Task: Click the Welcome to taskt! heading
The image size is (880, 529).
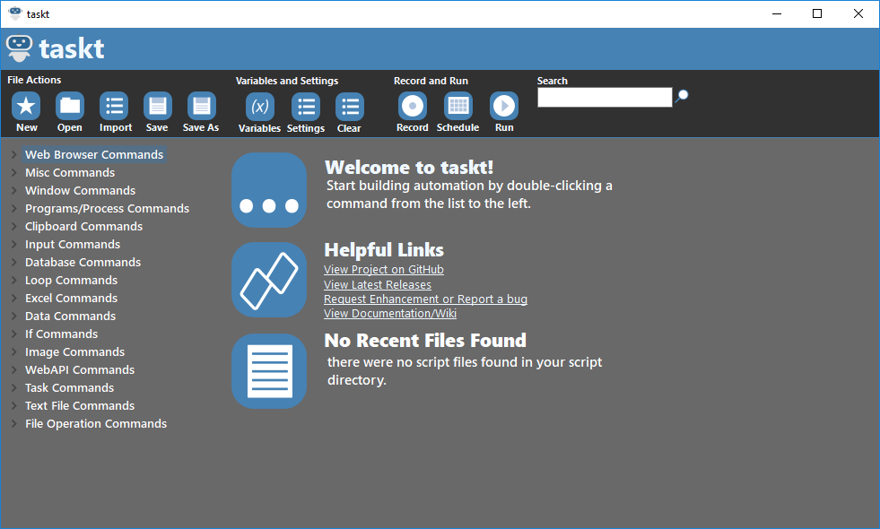Action: [409, 167]
